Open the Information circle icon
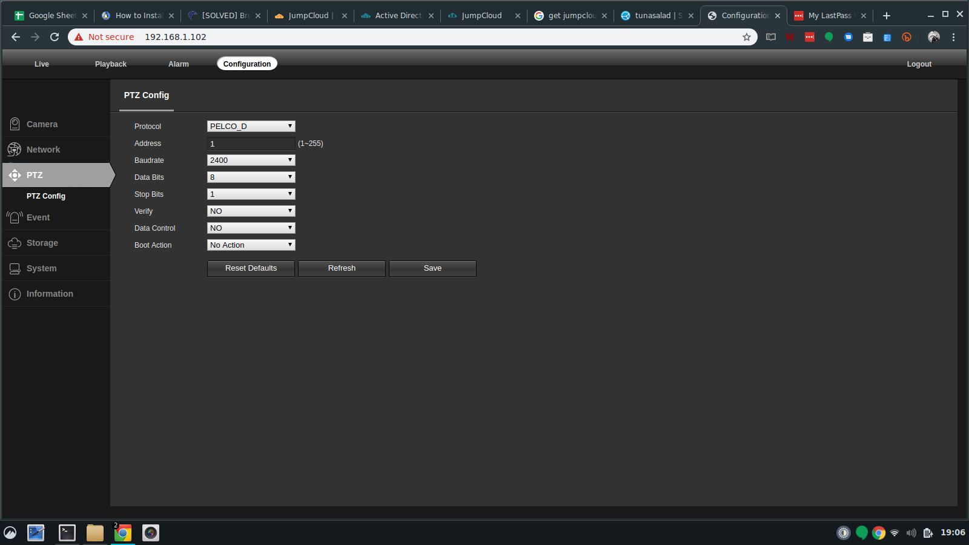Screen dimensions: 969x545 [x=15, y=294]
